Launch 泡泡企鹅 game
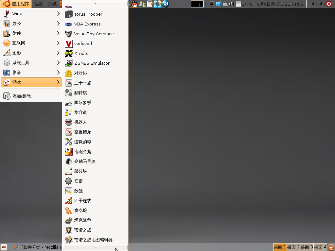 pyautogui.click(x=95, y=152)
